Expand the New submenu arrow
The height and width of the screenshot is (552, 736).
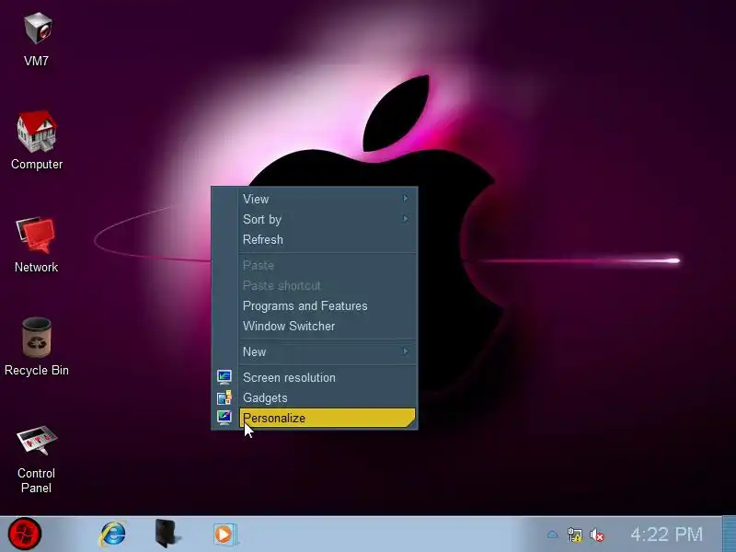(406, 351)
